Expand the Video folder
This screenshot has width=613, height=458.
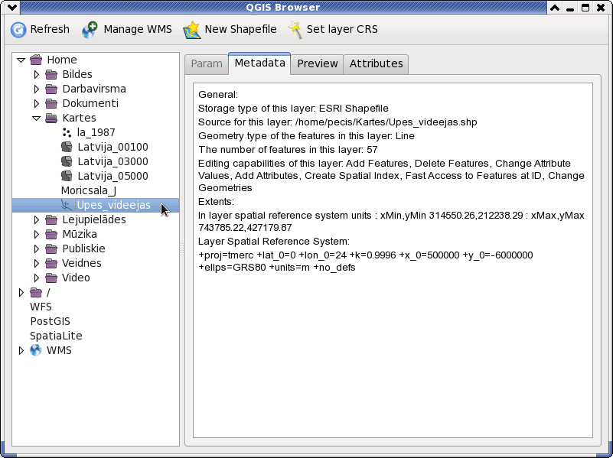click(37, 278)
